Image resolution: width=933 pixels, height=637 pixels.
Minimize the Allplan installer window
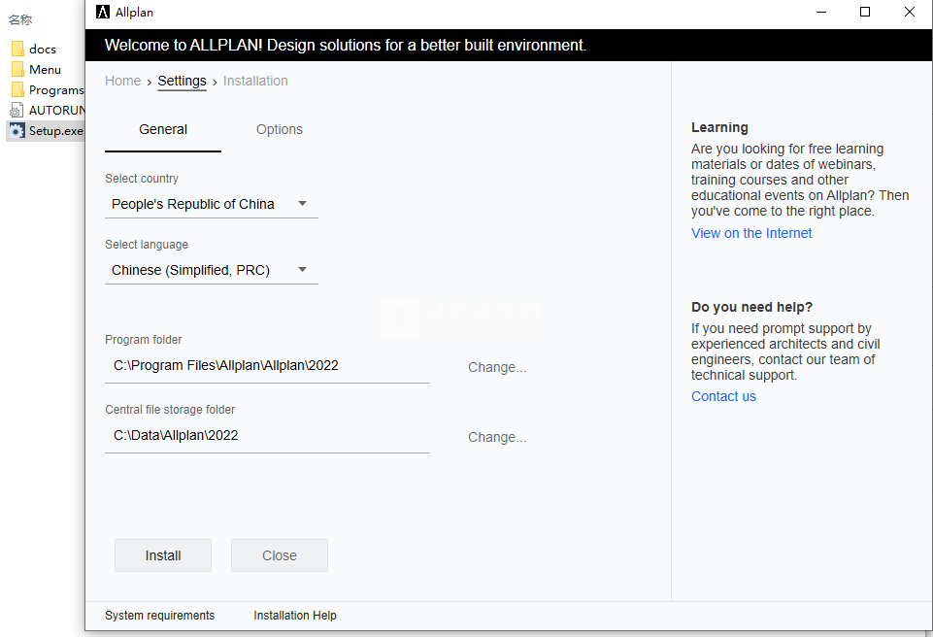pos(821,12)
